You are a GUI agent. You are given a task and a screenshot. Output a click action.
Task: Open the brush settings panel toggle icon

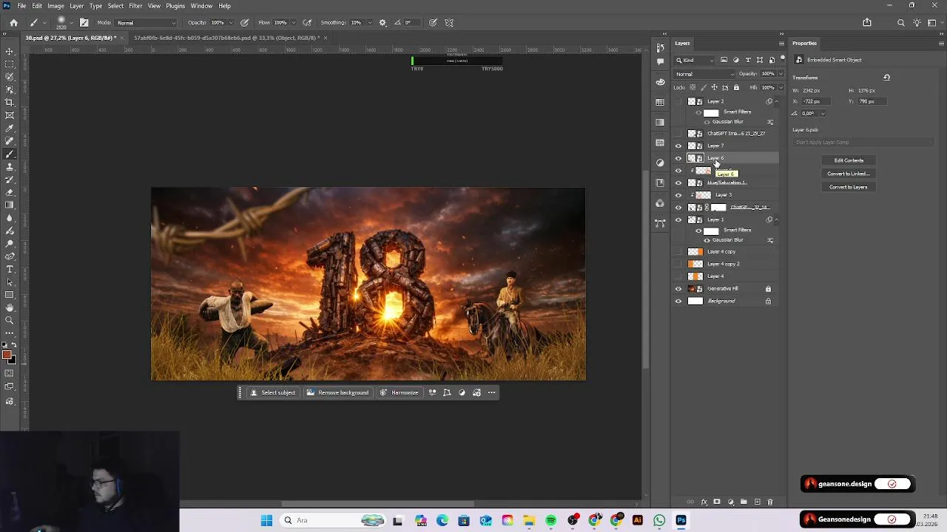(x=84, y=22)
